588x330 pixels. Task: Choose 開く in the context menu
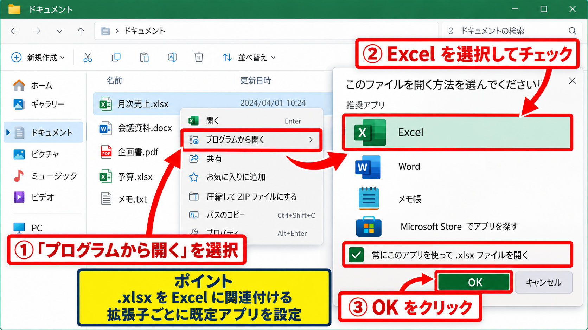251,121
